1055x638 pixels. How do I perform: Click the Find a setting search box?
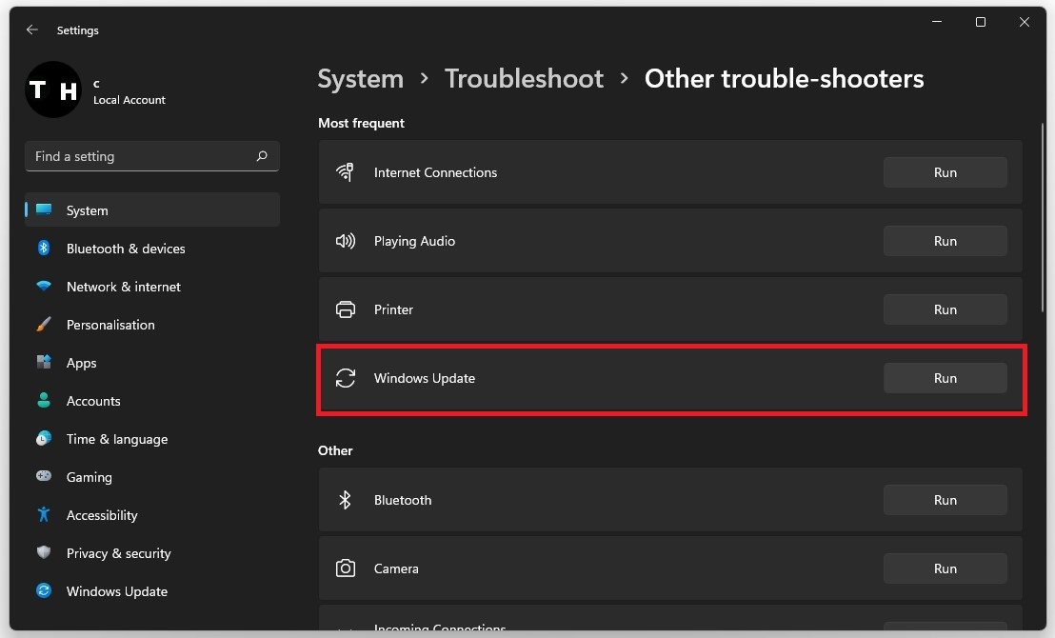click(x=152, y=156)
